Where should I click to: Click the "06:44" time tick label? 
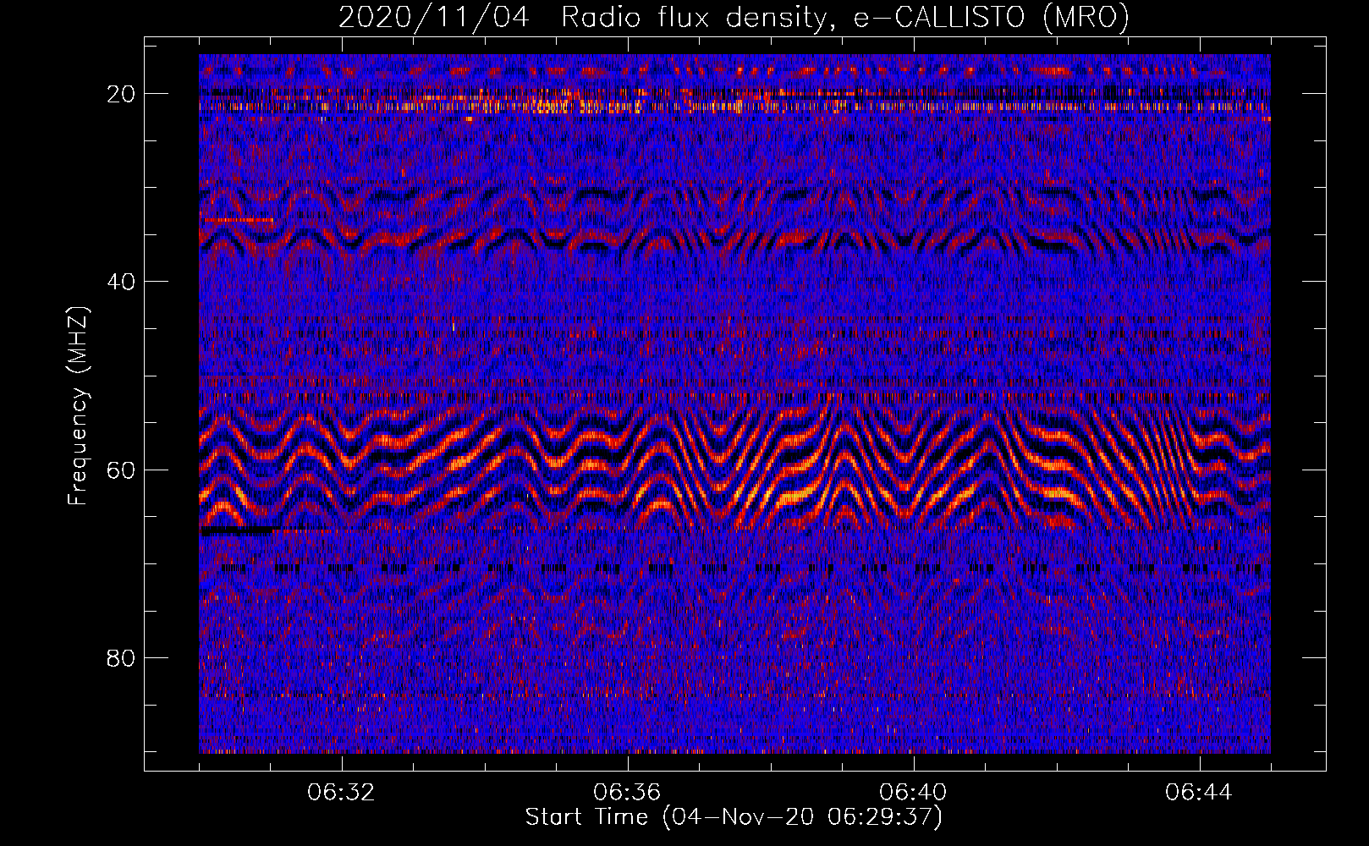click(x=1199, y=793)
